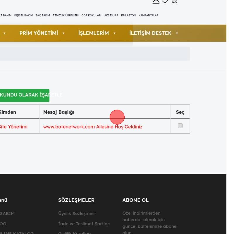Tick the message selection checkbox
Screen dimensions: 234x234
[x=180, y=126]
